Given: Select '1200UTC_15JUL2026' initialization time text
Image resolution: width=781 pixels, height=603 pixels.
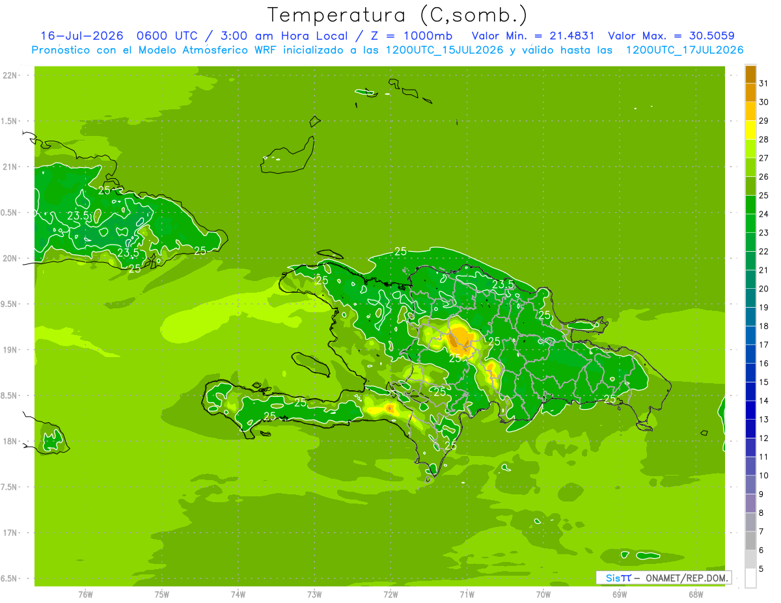Looking at the screenshot, I should click(445, 50).
